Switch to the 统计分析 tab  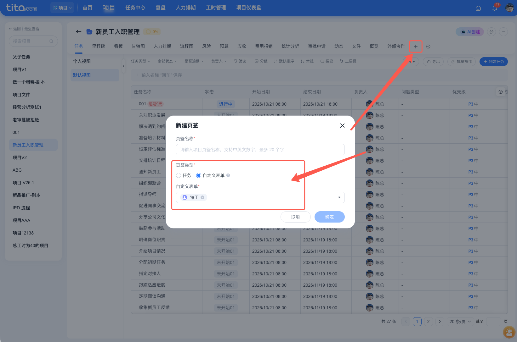pyautogui.click(x=290, y=46)
